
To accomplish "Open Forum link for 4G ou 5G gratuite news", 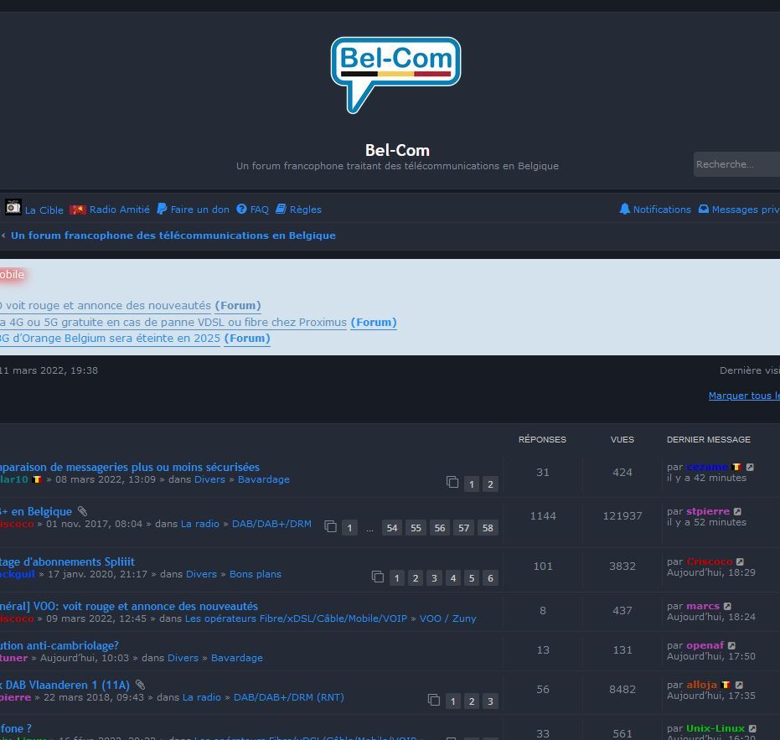I will (374, 323).
